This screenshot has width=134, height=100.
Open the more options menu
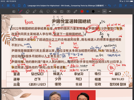click(x=131, y=6)
